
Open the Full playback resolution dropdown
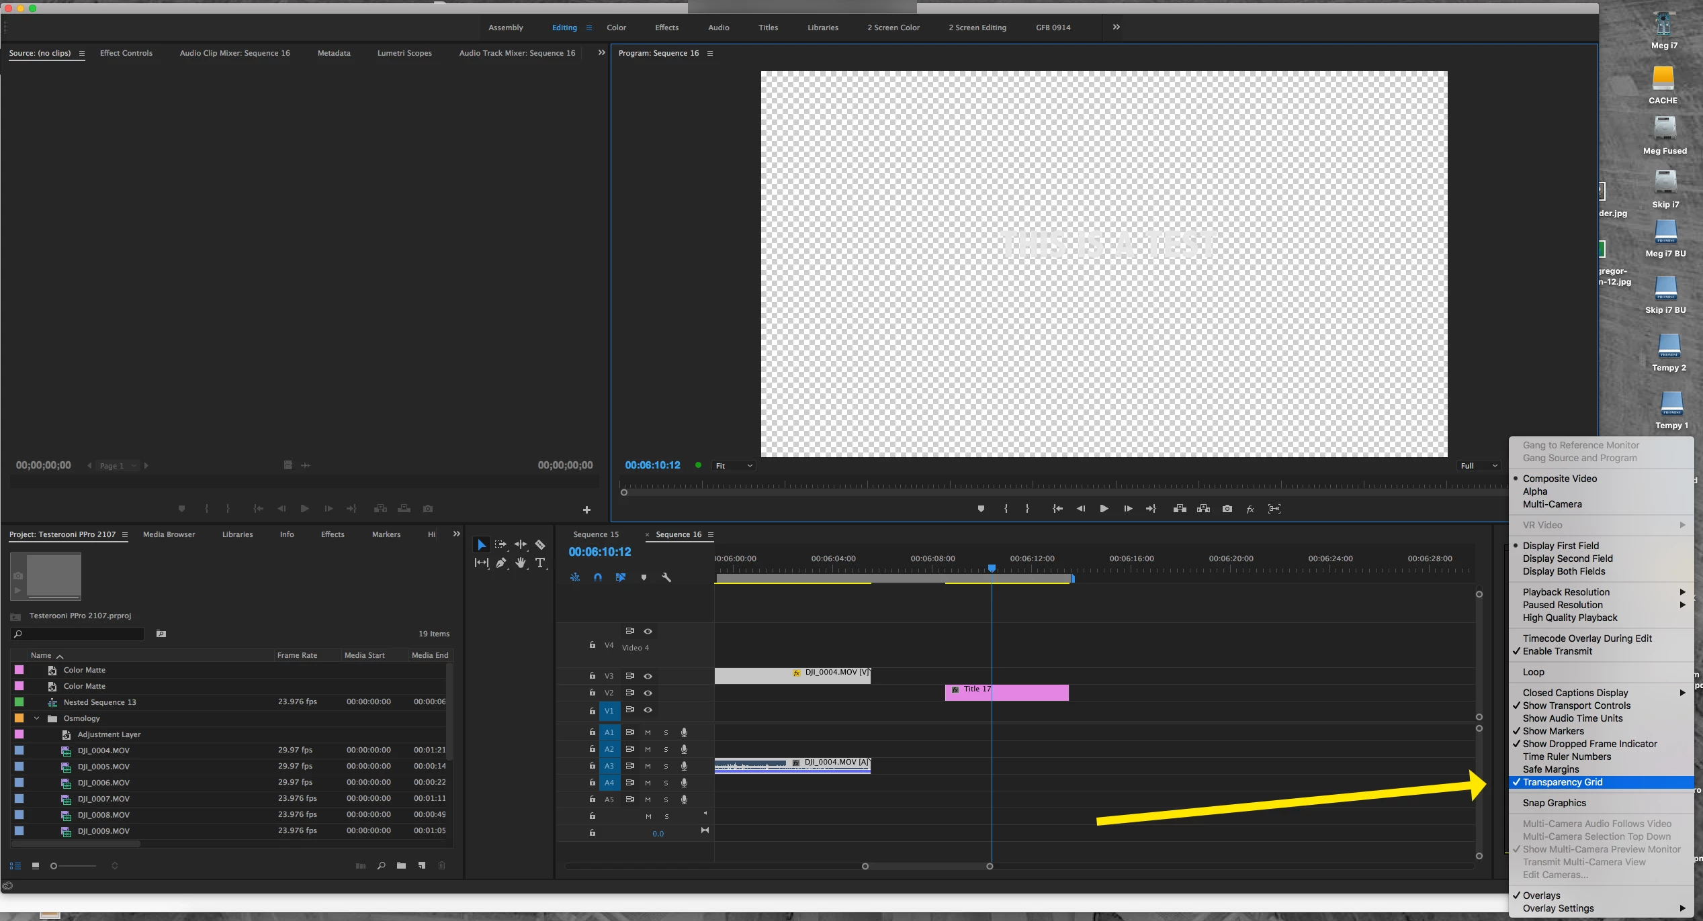click(x=1479, y=466)
